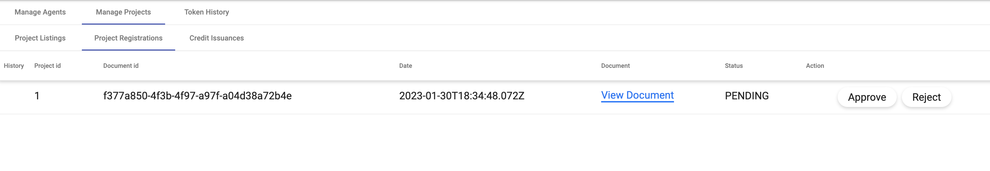
Task: Click the Document column header
Action: click(615, 66)
